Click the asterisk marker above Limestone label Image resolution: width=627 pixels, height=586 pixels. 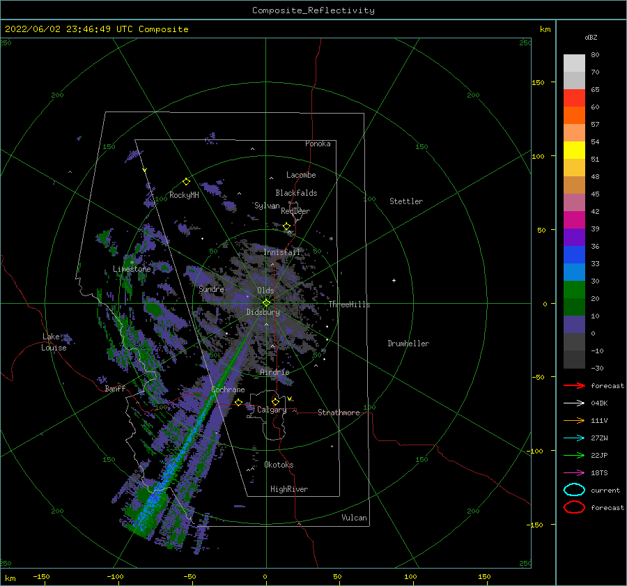(132, 263)
